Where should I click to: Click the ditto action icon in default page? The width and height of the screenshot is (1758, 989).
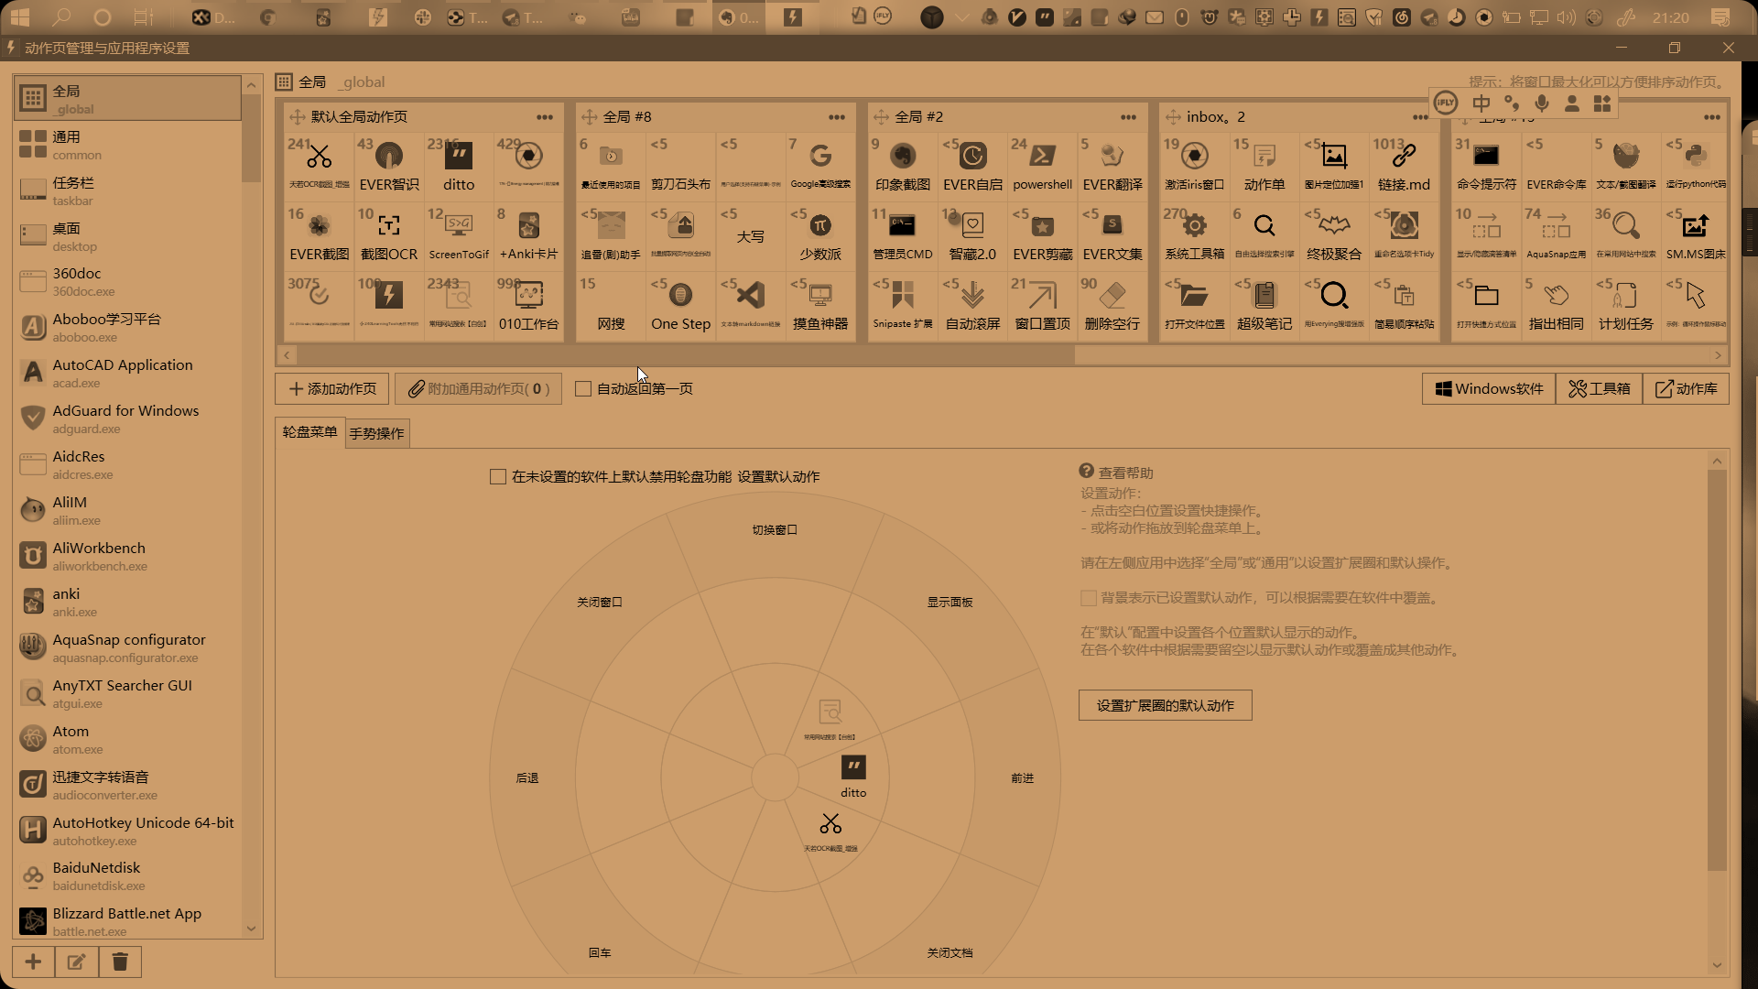pos(459,157)
